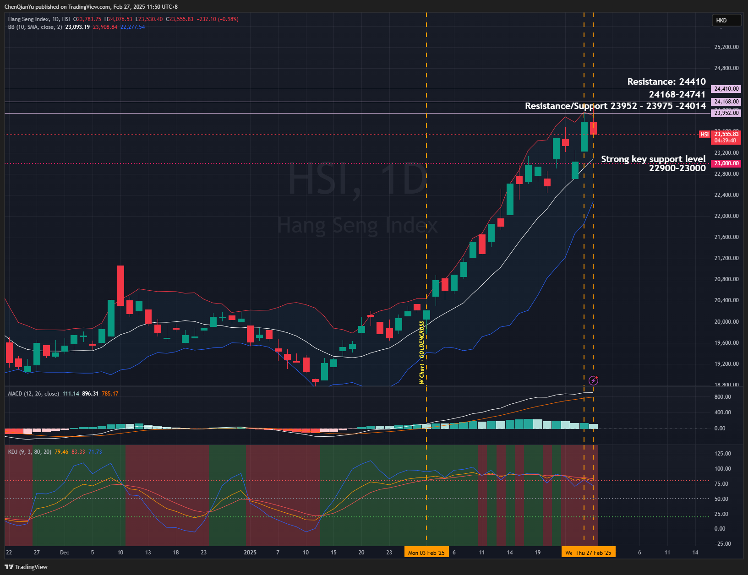Click the close value C23,555.83
Viewport: 748px width, 575px height.
[x=180, y=19]
